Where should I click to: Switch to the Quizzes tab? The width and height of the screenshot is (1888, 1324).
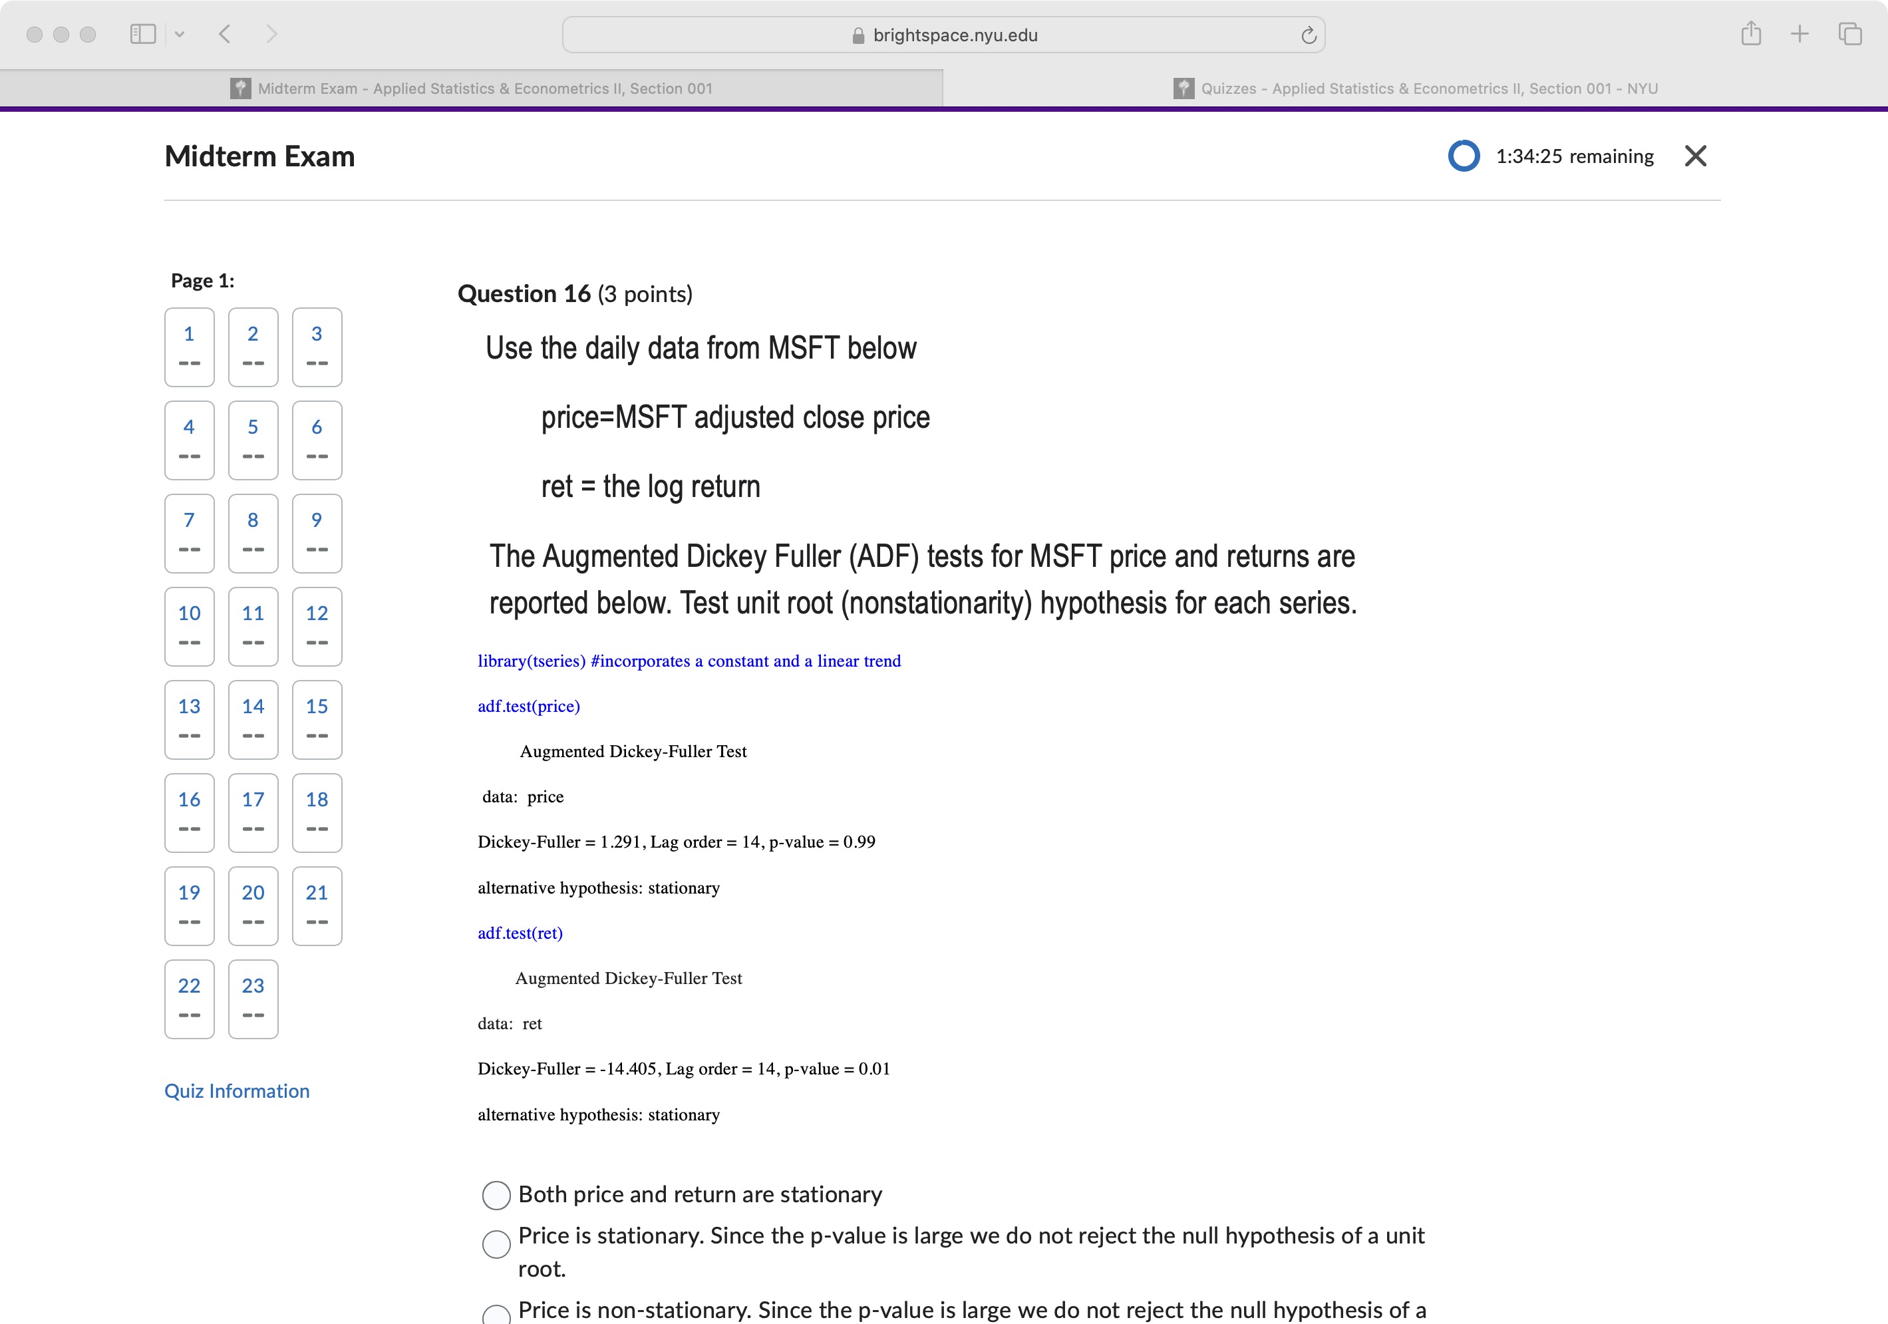click(1414, 88)
